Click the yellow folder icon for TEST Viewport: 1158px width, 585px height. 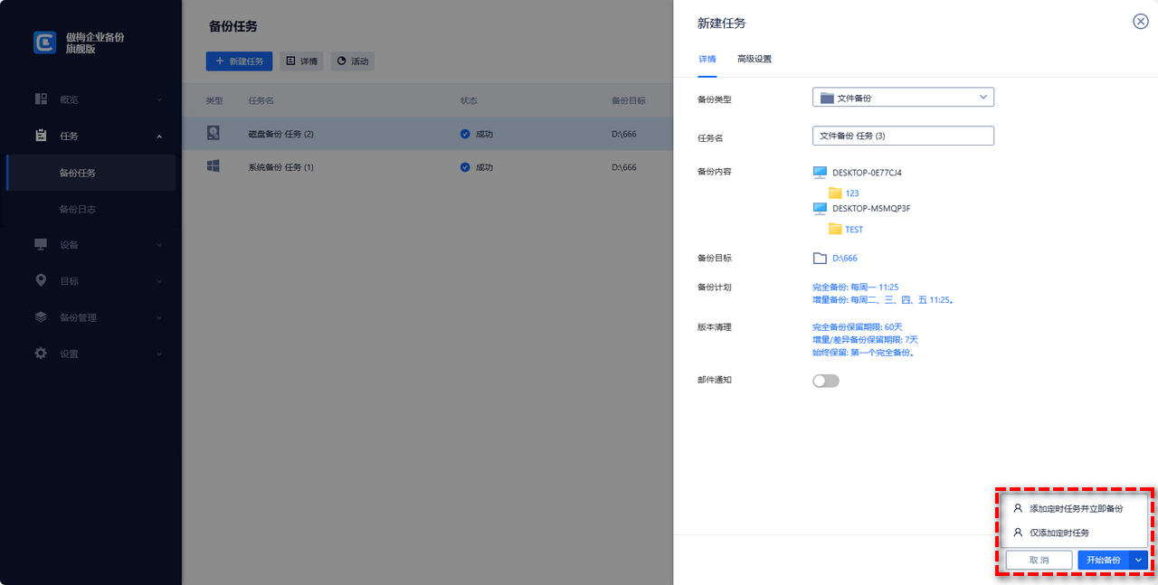coord(835,229)
